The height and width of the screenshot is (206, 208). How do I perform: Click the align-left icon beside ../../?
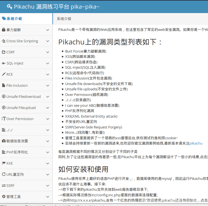(4, 130)
